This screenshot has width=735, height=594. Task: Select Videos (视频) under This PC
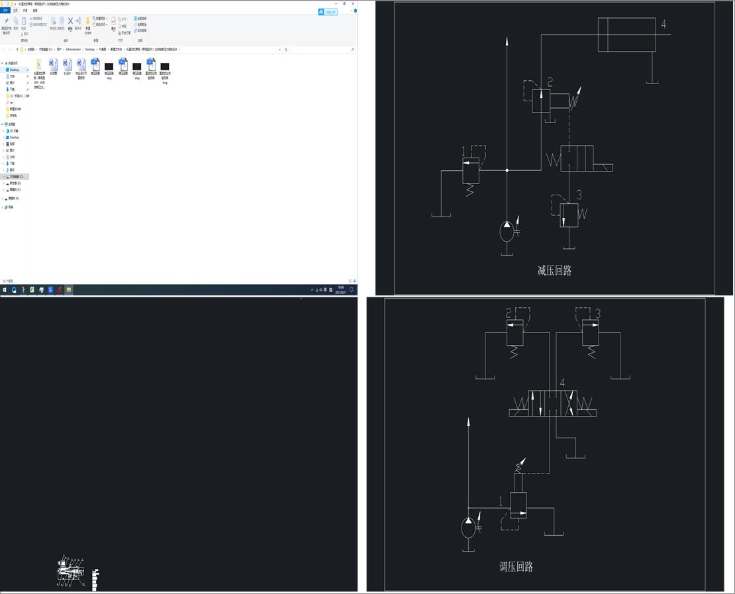point(12,144)
